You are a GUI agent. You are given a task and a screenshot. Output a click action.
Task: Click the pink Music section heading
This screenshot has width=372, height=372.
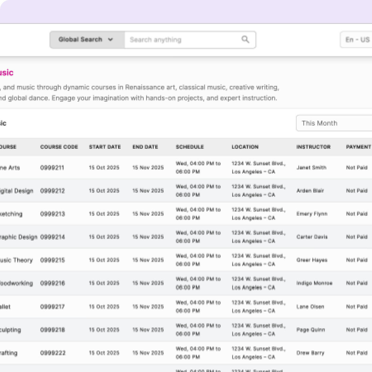pyautogui.click(x=7, y=72)
